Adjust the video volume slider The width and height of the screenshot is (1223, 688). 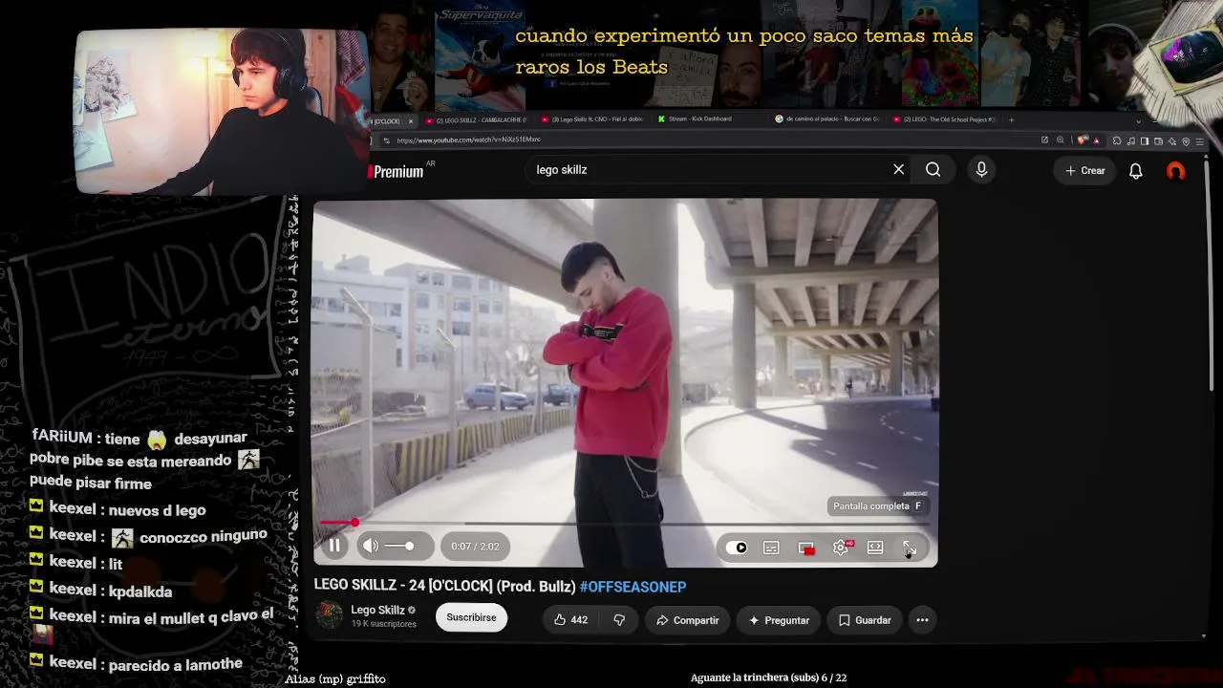(x=399, y=547)
